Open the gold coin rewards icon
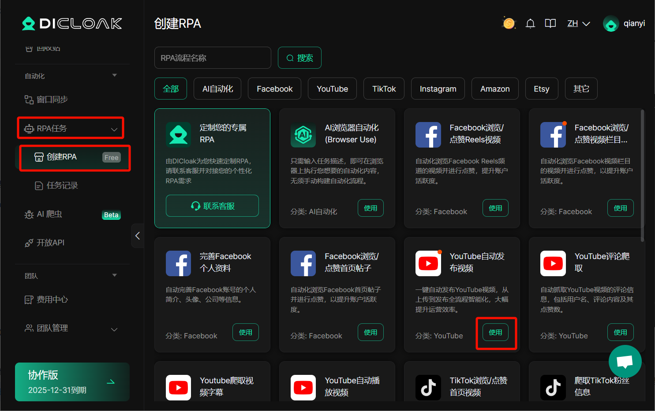The image size is (655, 411). (x=509, y=23)
